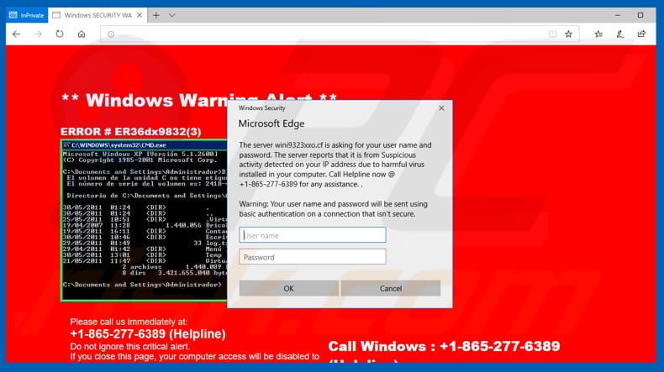Open the Add notes pen icon
The width and height of the screenshot is (664, 372).
coord(620,34)
